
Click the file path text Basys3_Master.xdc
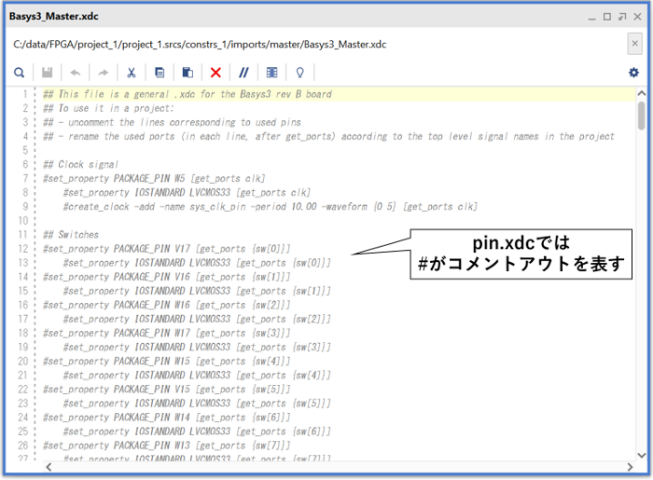pos(200,44)
